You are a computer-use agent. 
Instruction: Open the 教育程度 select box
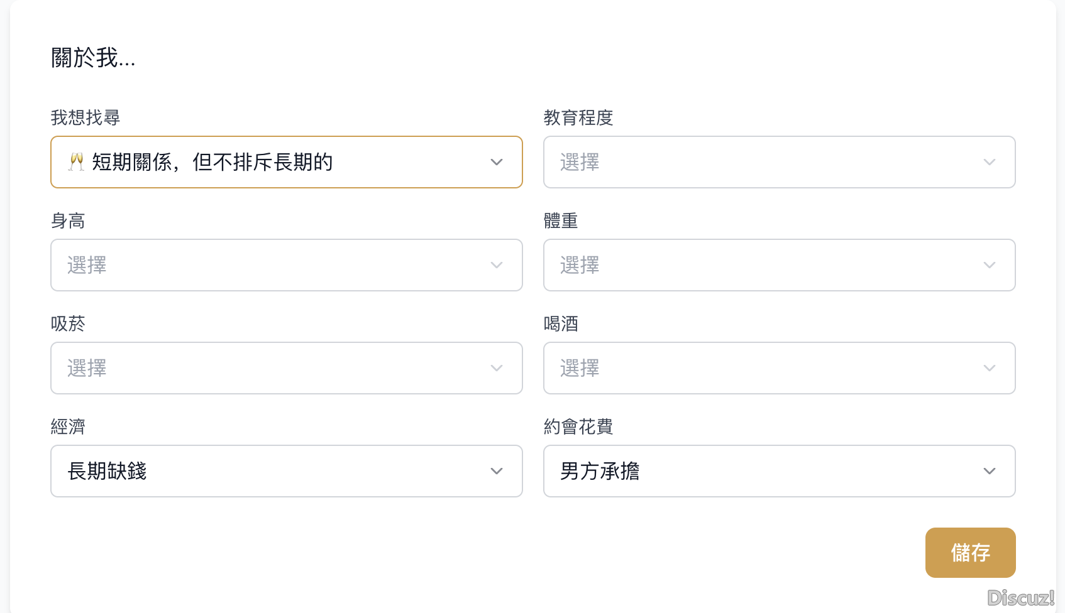pos(780,162)
